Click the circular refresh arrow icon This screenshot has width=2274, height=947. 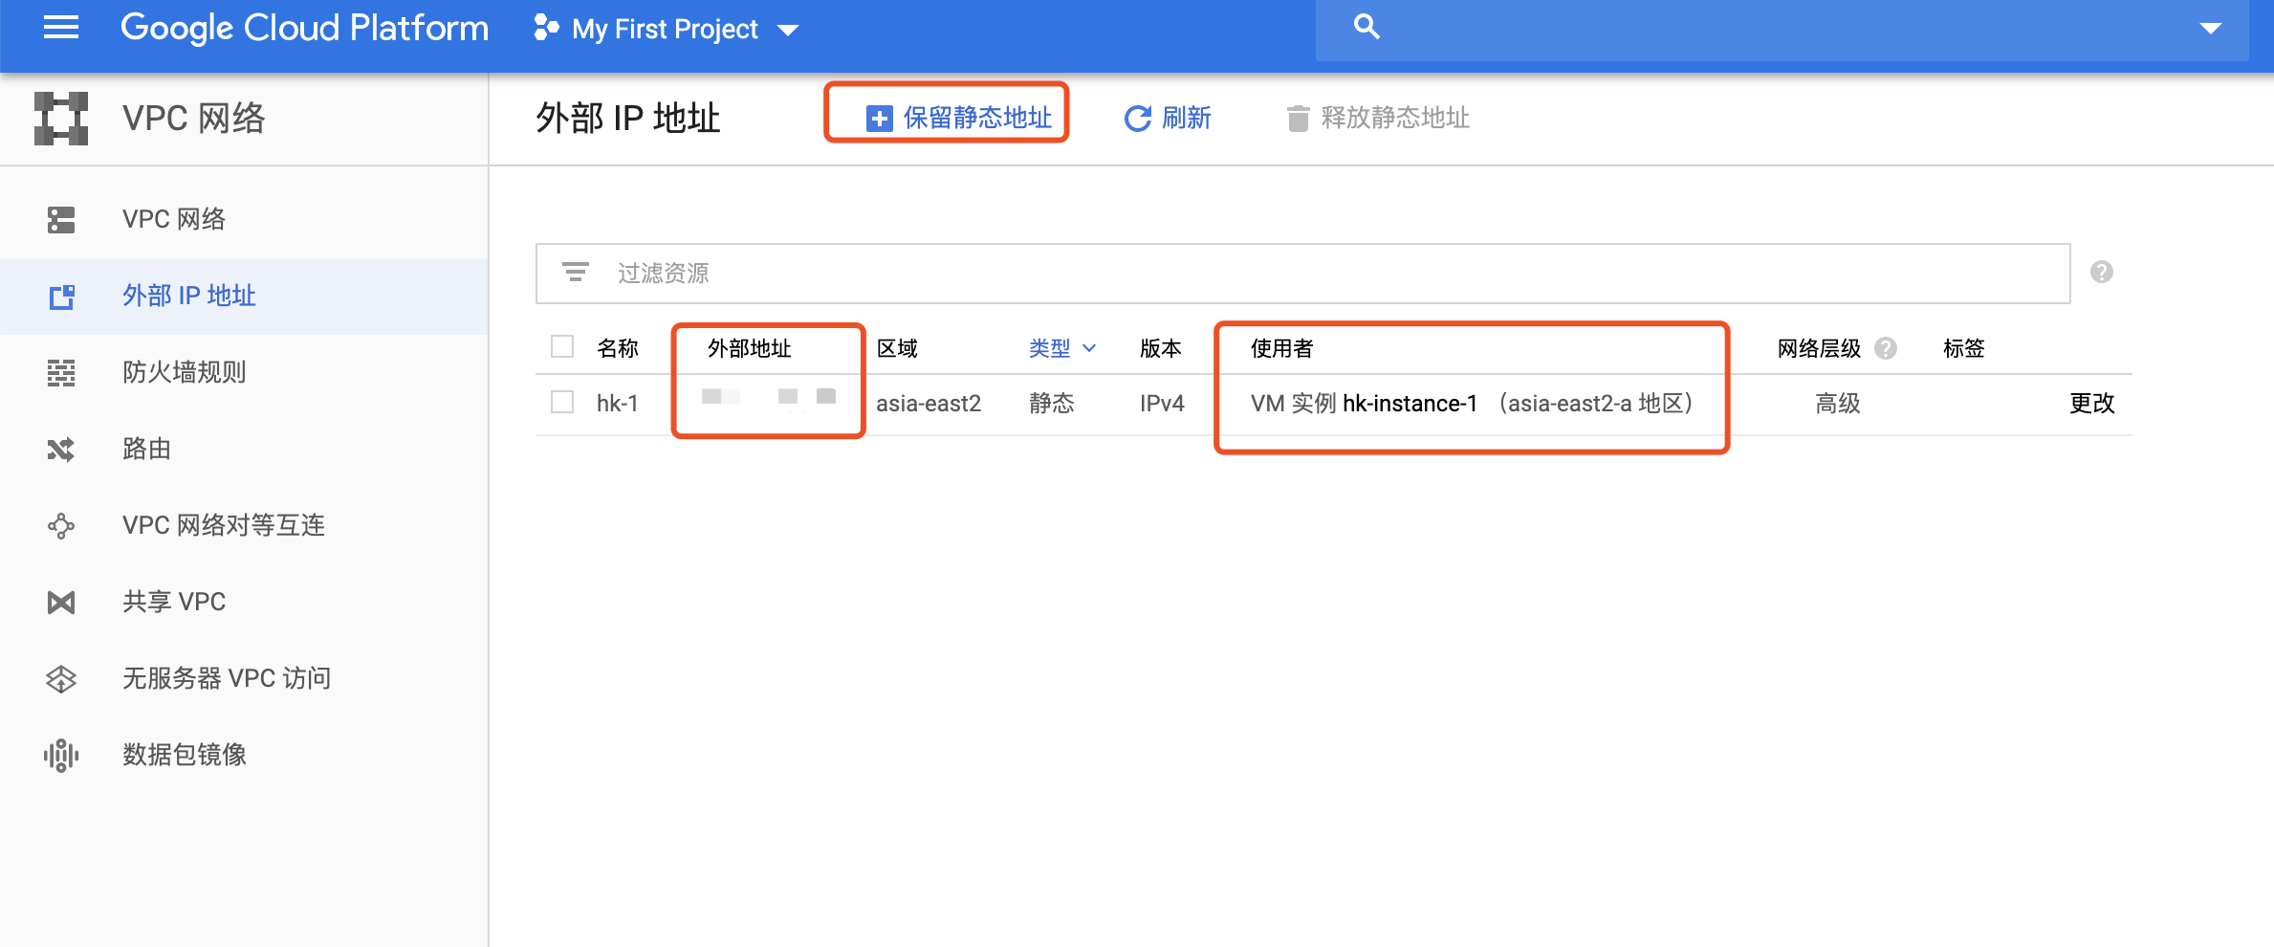click(1138, 119)
